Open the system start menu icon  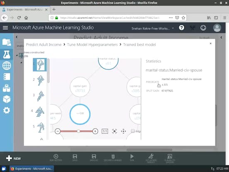[x=4, y=169]
